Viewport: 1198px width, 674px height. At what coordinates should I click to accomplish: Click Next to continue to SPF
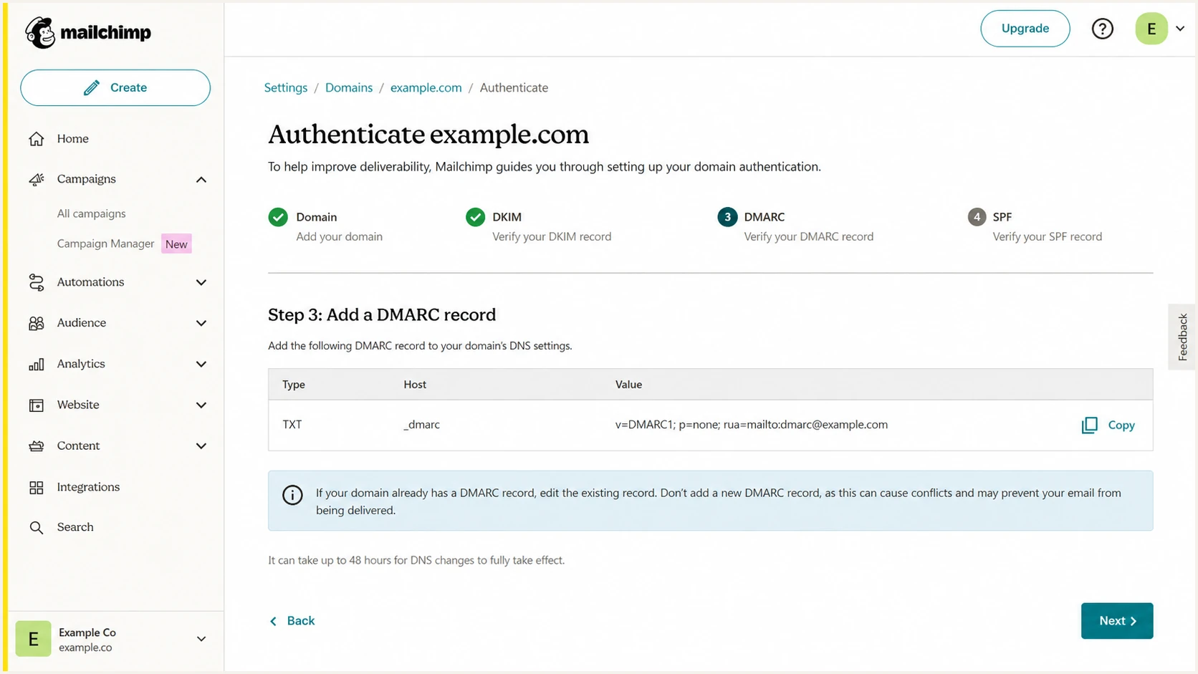1117,621
